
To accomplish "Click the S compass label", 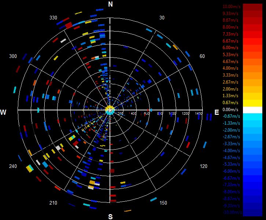I will 110,217.
